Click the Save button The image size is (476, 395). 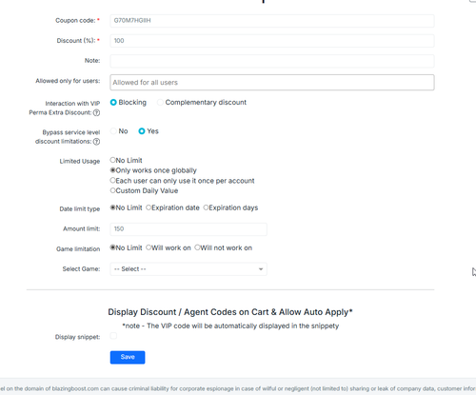pyautogui.click(x=128, y=357)
